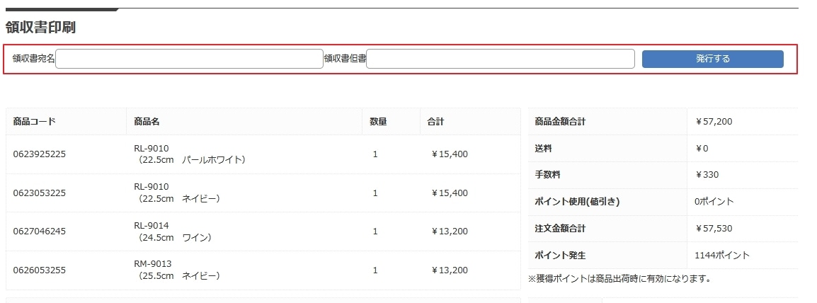
Task: Click the 注文金額合計 value ￥57,530
Action: (x=714, y=229)
